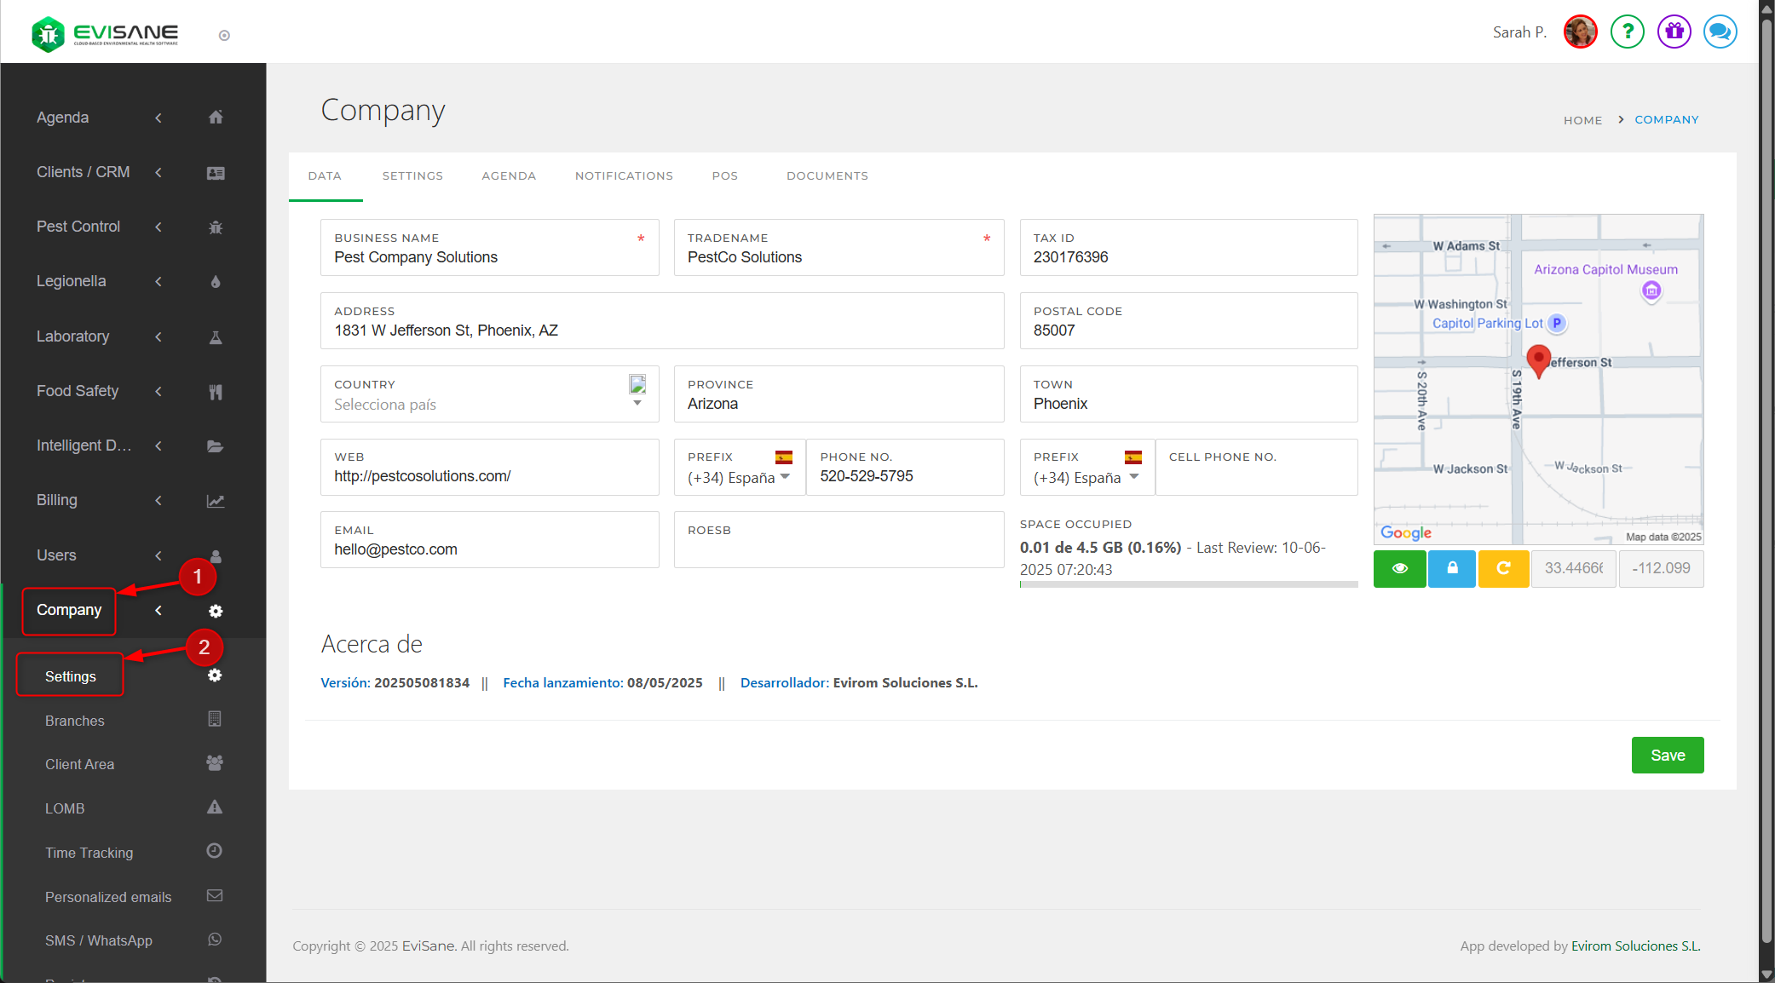Click the Clients / CRM card icon
This screenshot has height=983, width=1775.
[216, 173]
